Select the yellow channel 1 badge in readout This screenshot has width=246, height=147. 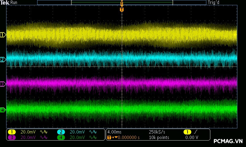(x=11, y=132)
